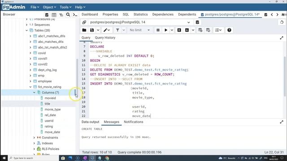Click the connection status link icon
The width and height of the screenshot is (287, 161).
coord(84,22)
